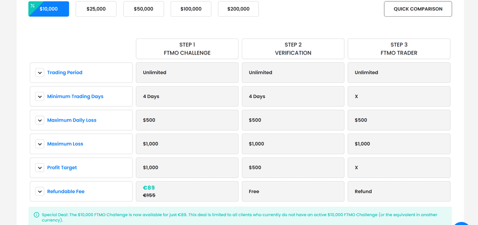This screenshot has width=478, height=225.
Task: Click the Refundable Fee label link
Action: (66, 191)
